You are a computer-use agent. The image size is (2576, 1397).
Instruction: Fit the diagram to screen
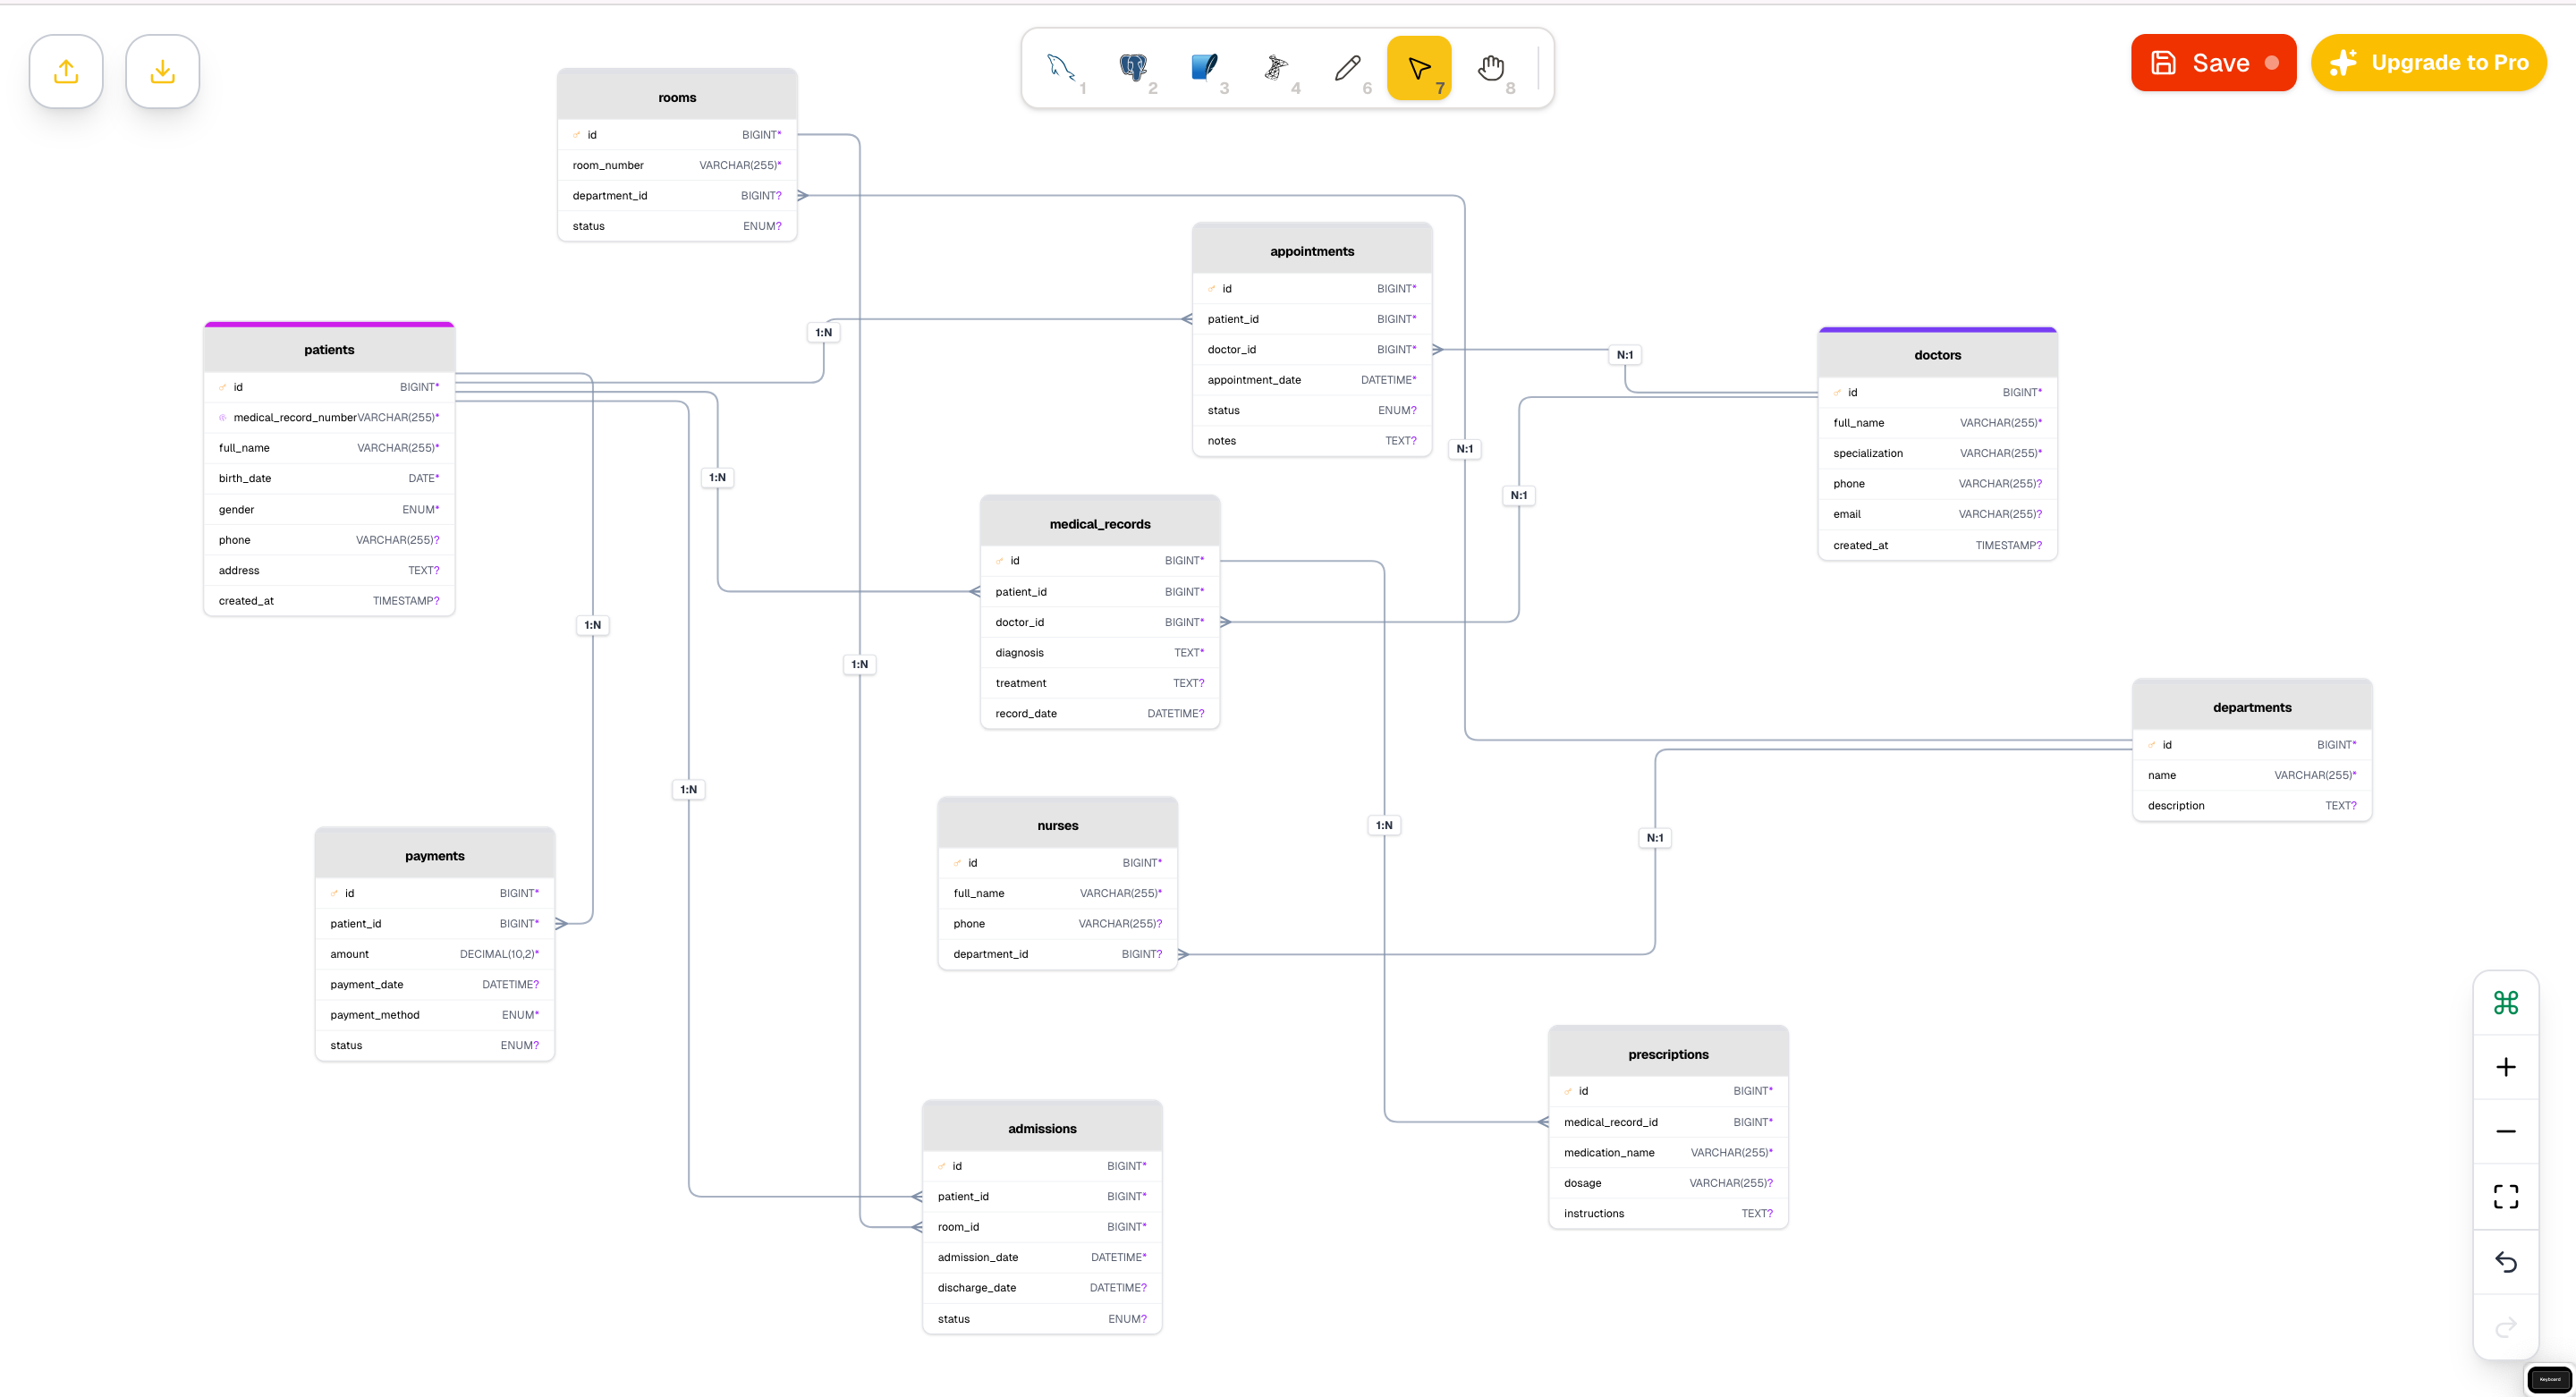[x=2506, y=1196]
